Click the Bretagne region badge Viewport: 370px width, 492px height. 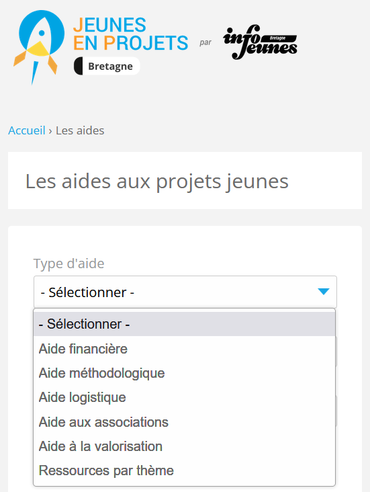107,67
